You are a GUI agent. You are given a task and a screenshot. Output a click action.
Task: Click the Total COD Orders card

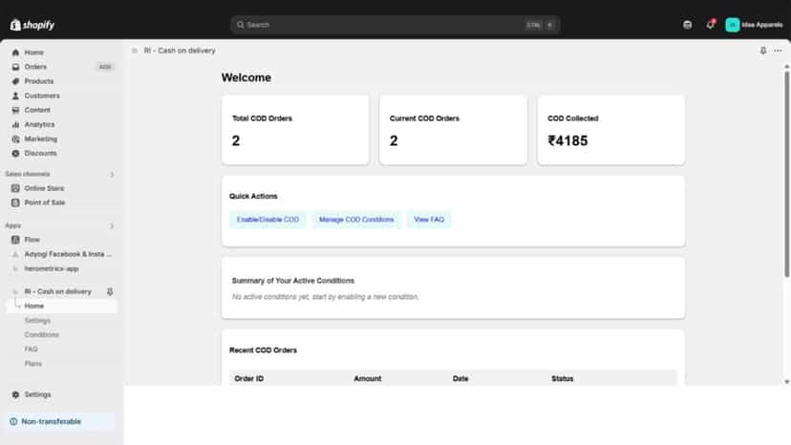[295, 130]
